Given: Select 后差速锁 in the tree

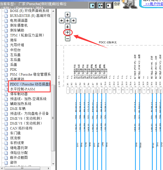Looking at the screenshot, I should point(17,79).
